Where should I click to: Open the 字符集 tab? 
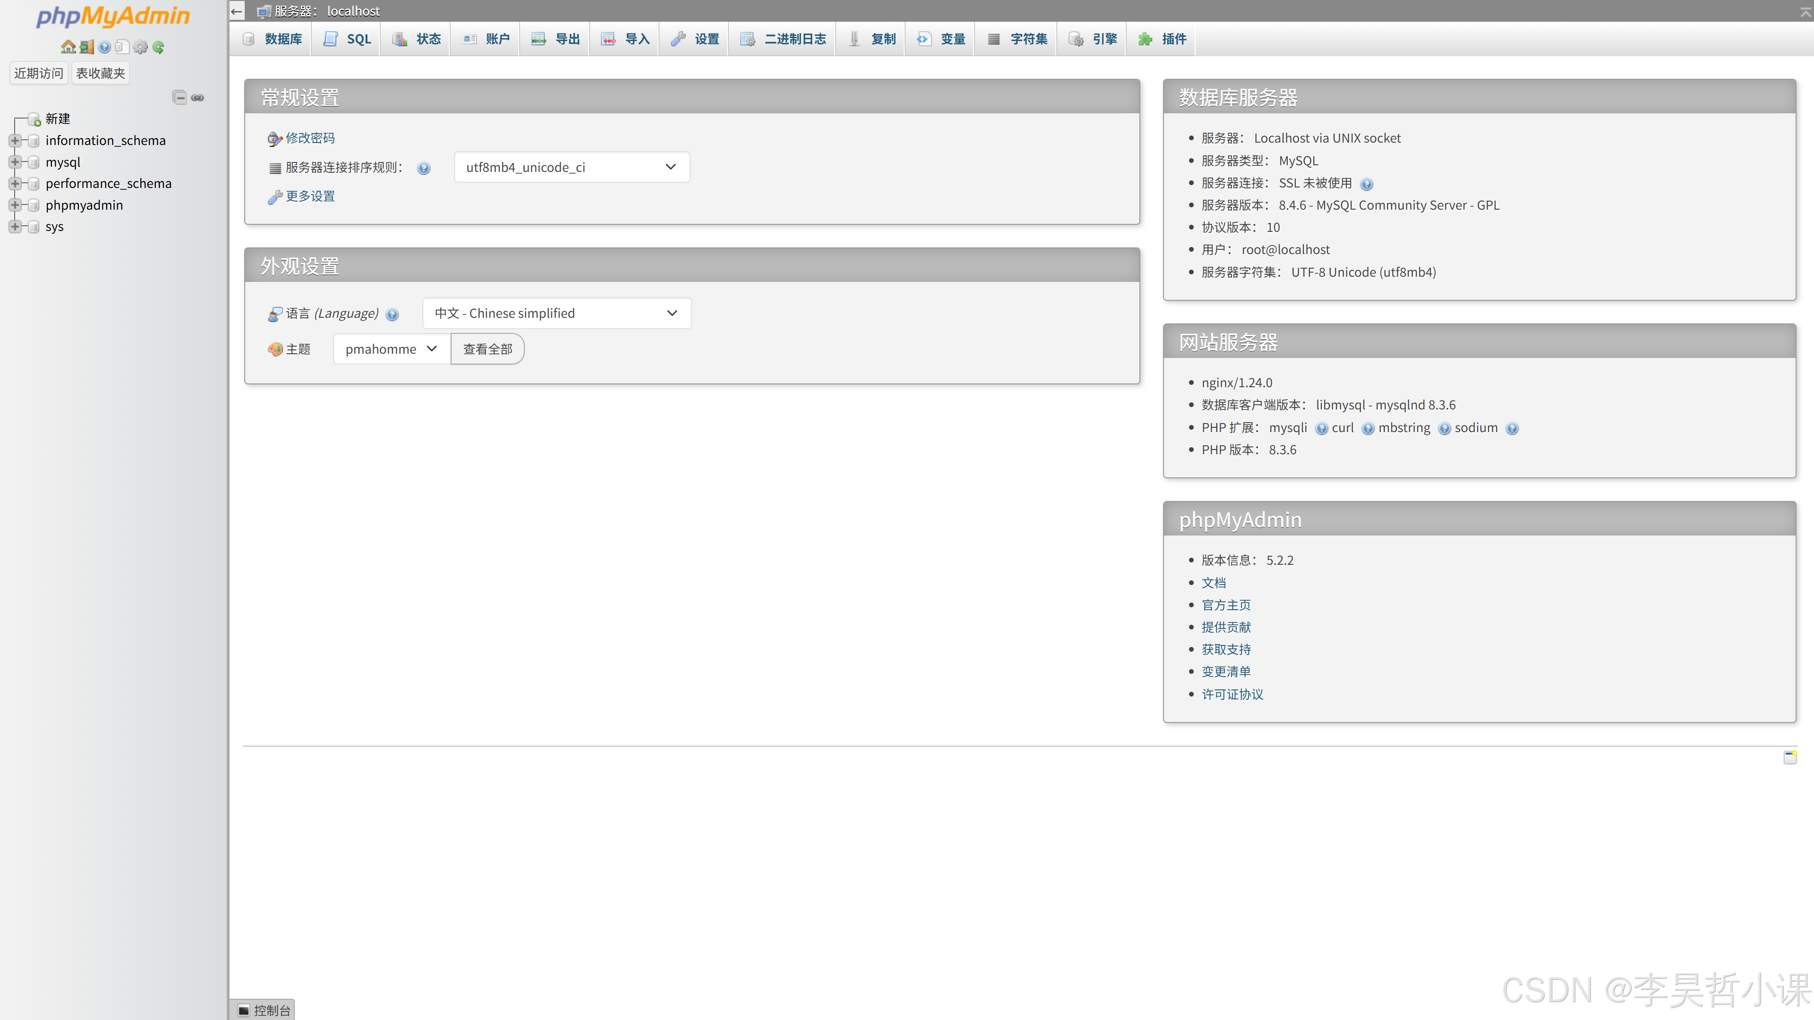click(1017, 39)
